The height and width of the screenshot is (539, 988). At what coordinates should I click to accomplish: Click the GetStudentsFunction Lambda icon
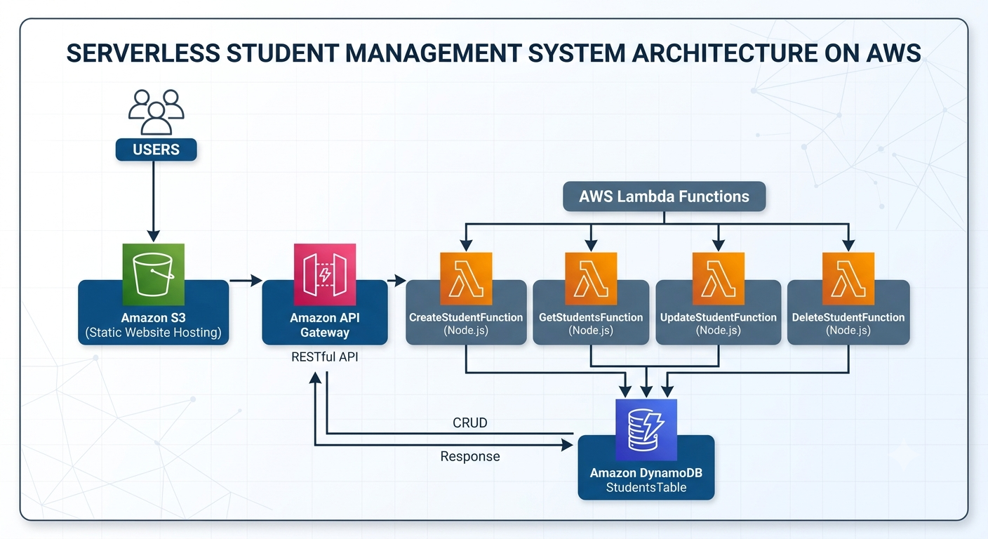coord(591,279)
